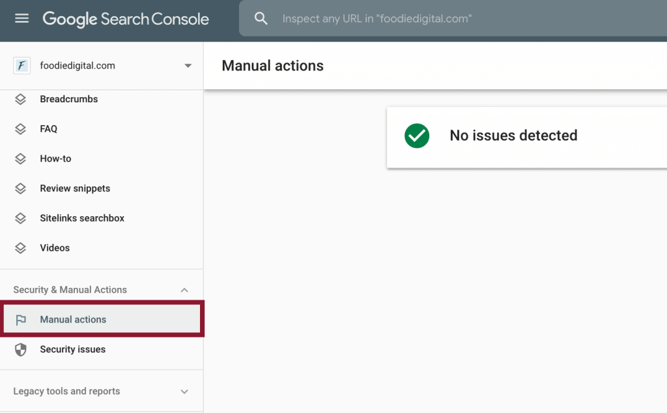The width and height of the screenshot is (667, 413).
Task: Click the Security issues shield icon
Action: point(21,350)
